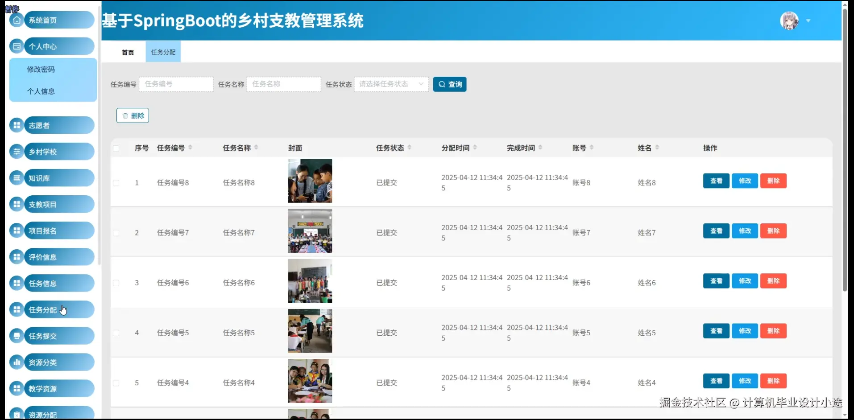This screenshot has width=854, height=420.
Task: Click the page vertical scrollbar
Action: pos(845,149)
